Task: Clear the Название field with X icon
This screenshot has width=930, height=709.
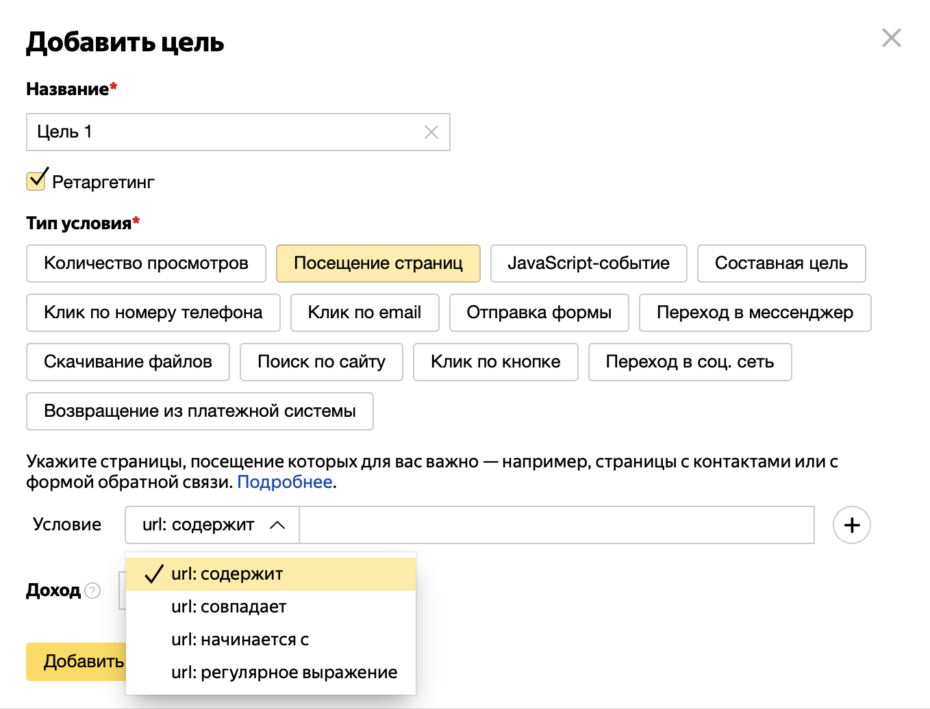Action: point(431,132)
